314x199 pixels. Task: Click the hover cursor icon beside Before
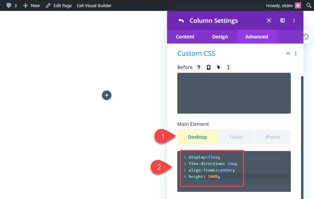pos(219,67)
